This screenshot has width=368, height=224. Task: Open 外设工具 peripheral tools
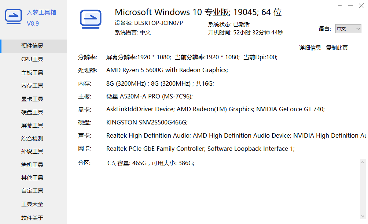coord(32,152)
